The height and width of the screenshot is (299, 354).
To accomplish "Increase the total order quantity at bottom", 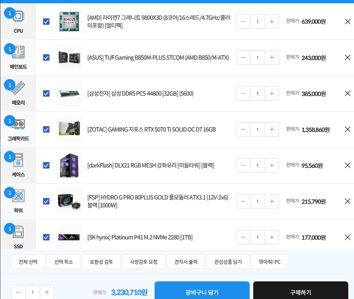I will 47,292.
